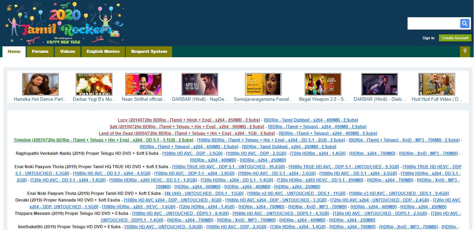This screenshot has height=230, width=474.
Task: Open the English Movies tab
Action: point(103,51)
